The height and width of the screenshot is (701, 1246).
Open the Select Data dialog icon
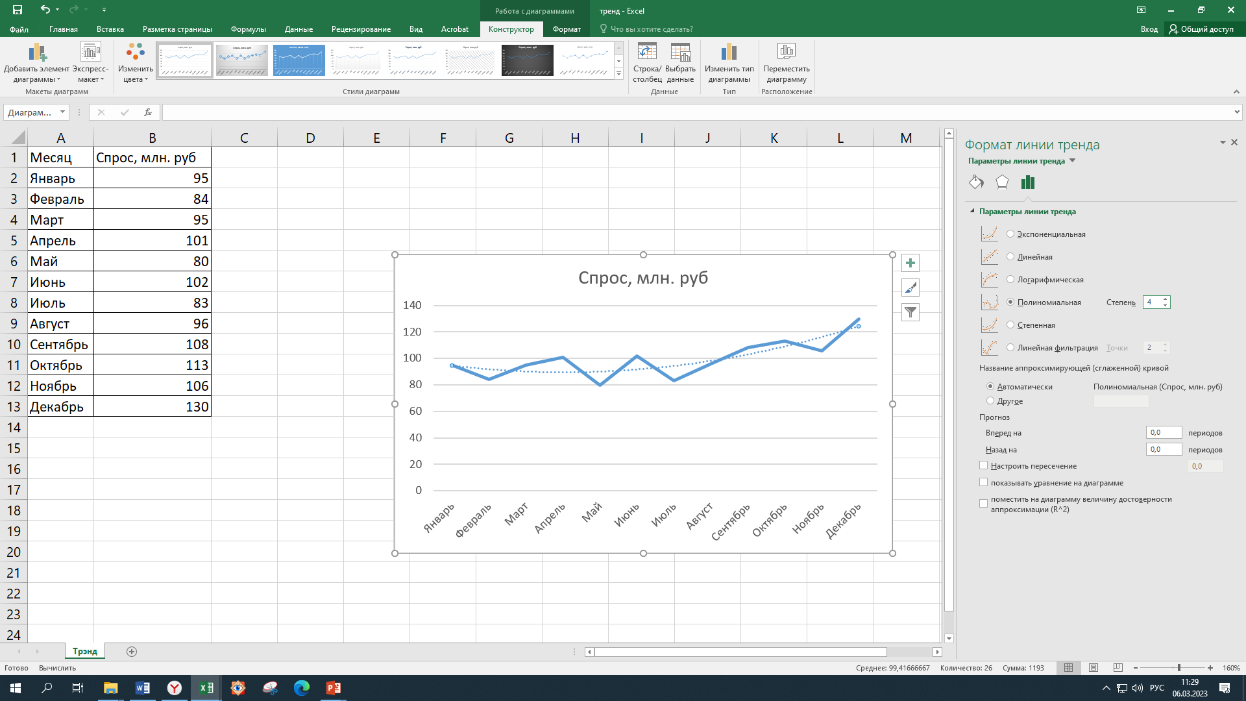click(x=680, y=53)
